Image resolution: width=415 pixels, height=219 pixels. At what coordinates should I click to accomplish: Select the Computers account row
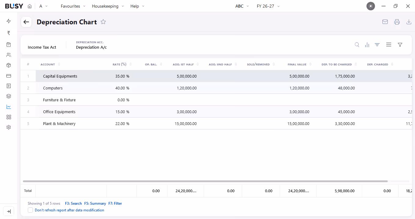click(216, 88)
